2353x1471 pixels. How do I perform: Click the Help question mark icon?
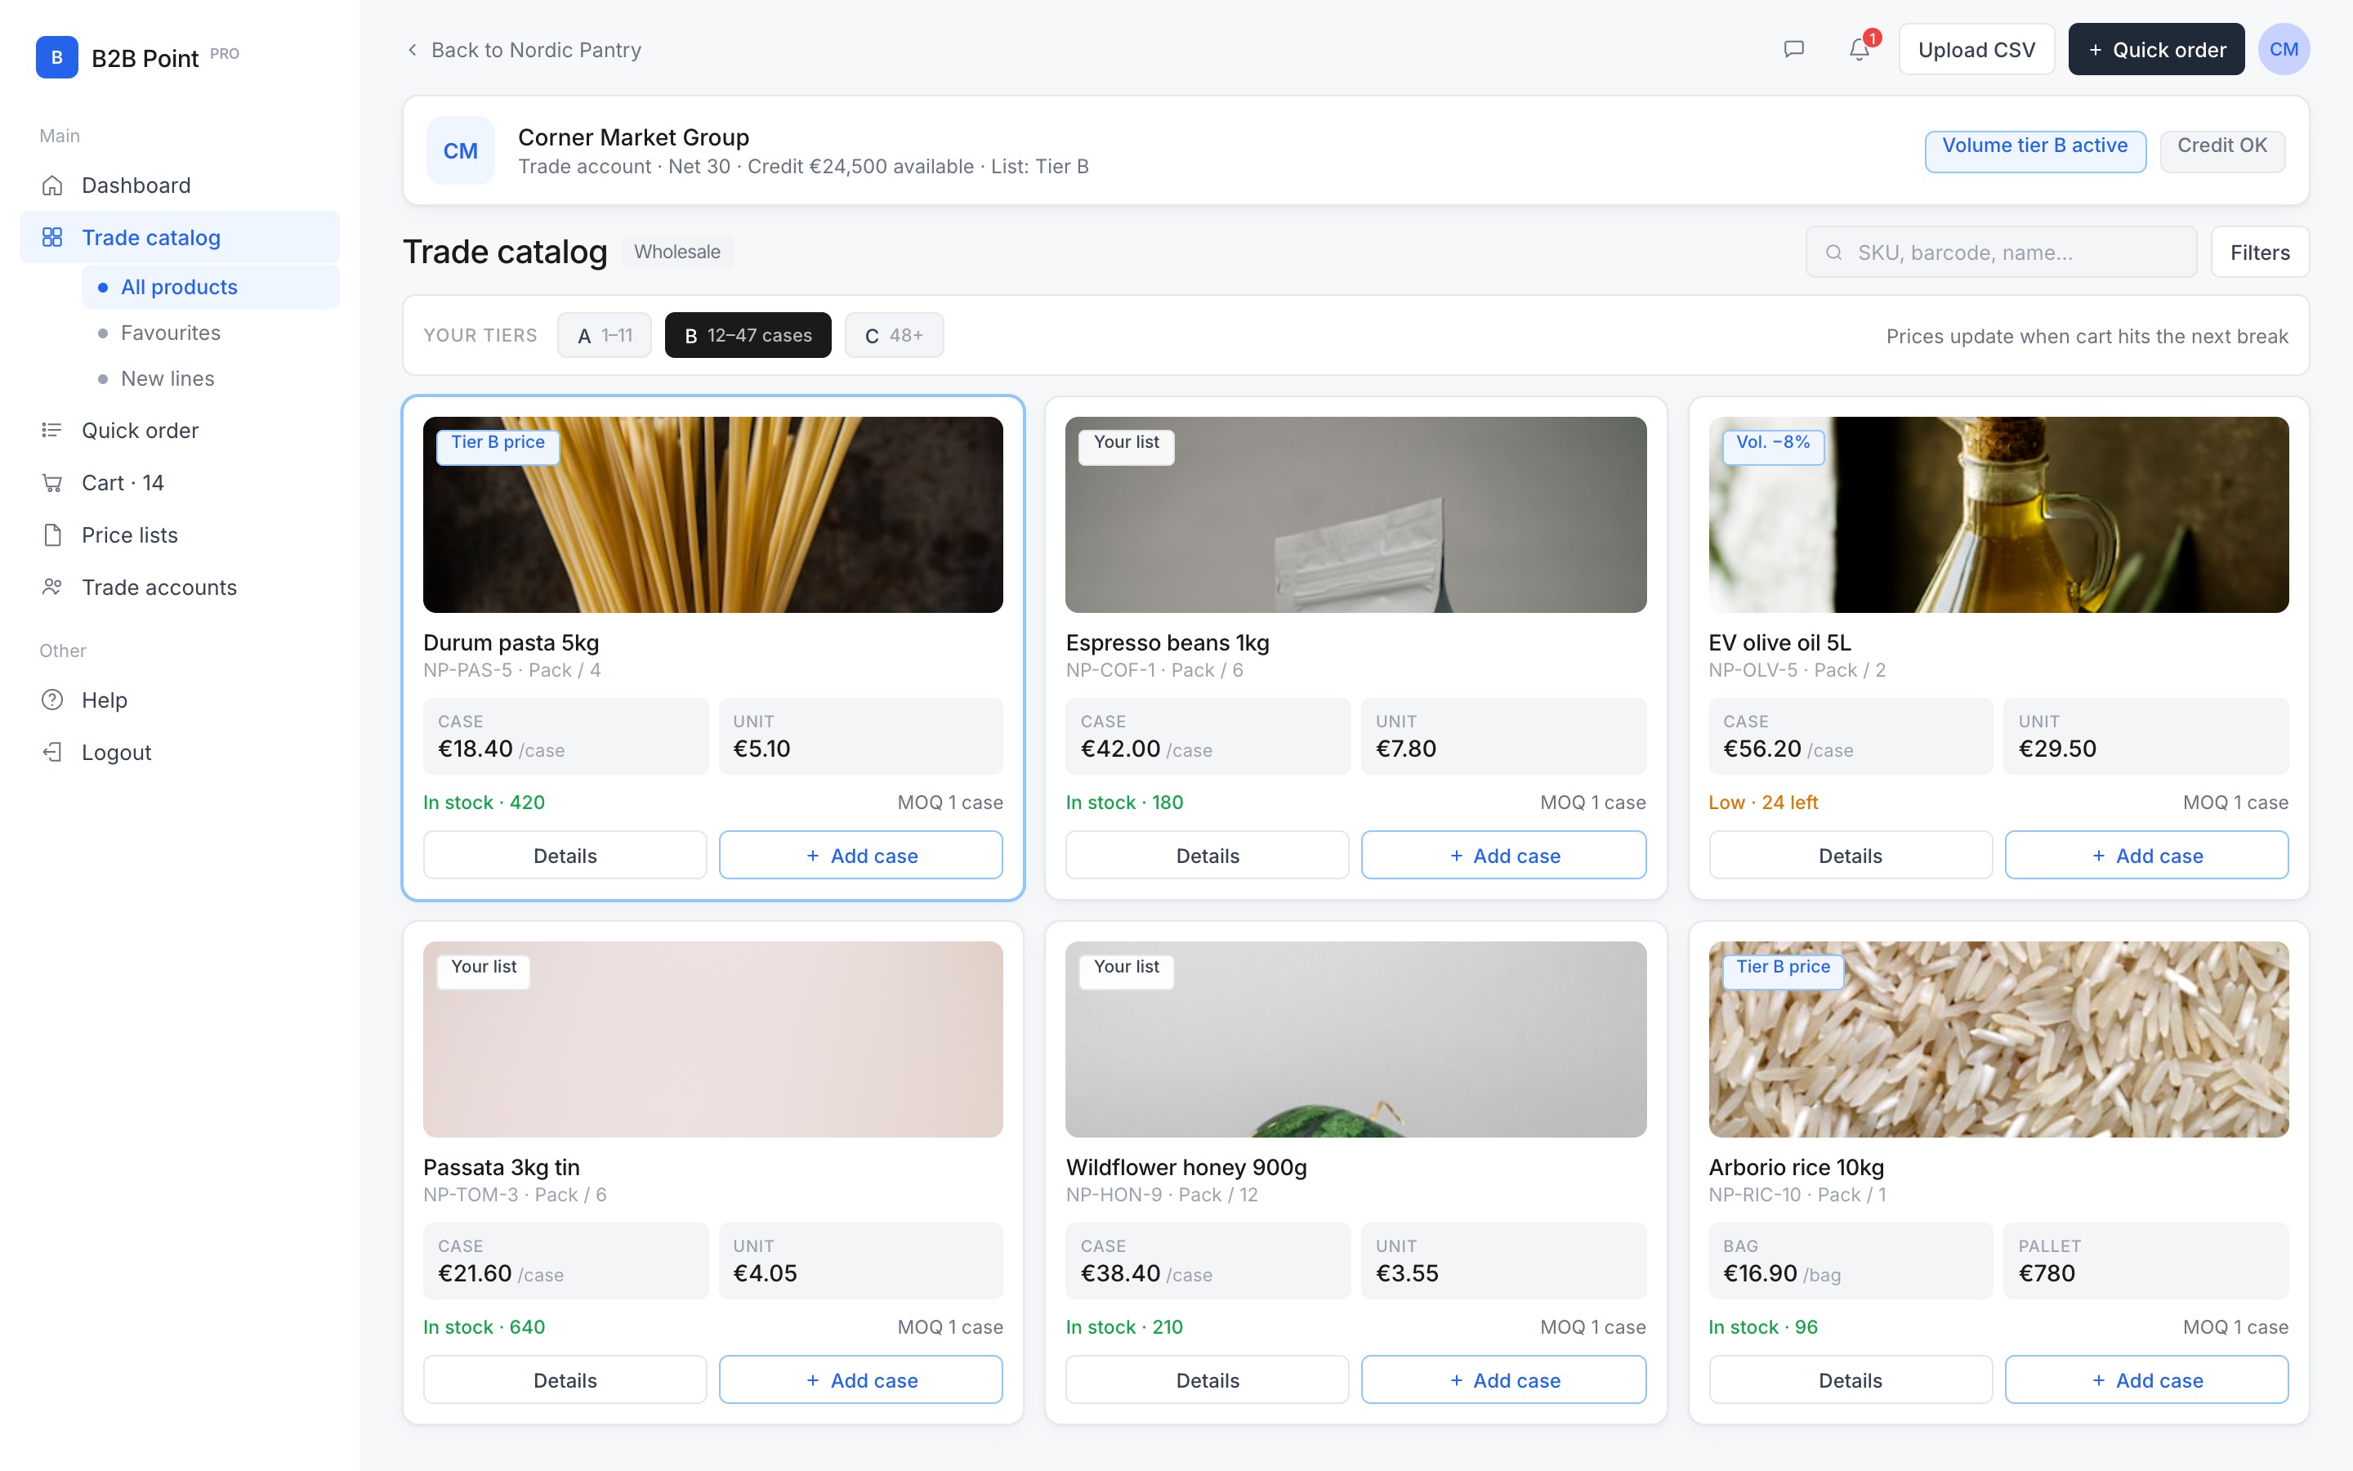coord(52,700)
